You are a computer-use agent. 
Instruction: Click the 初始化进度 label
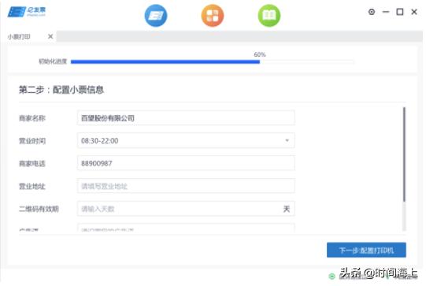click(53, 61)
